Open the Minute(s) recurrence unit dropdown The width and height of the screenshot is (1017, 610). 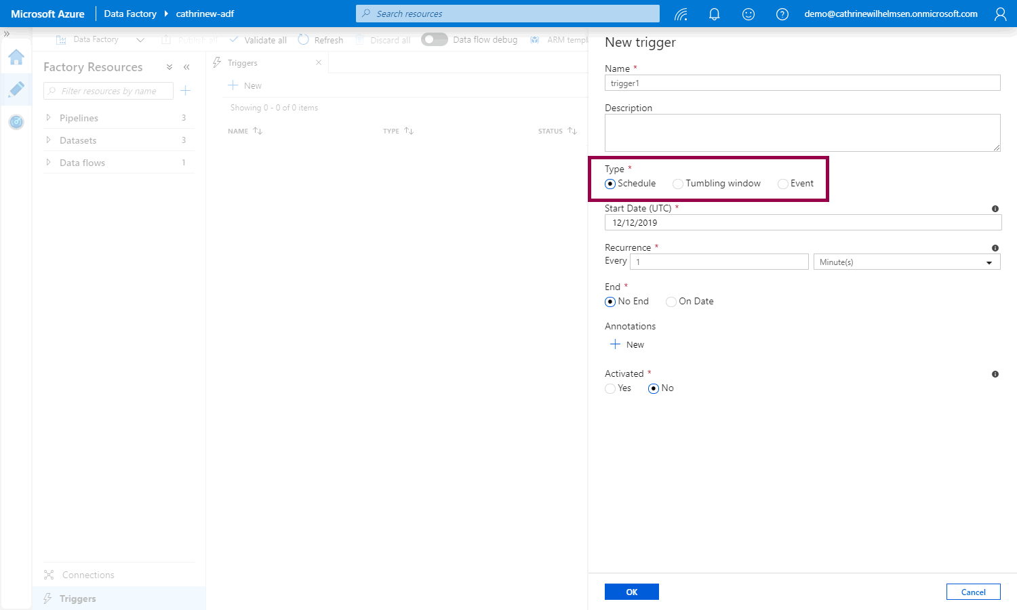tap(906, 262)
